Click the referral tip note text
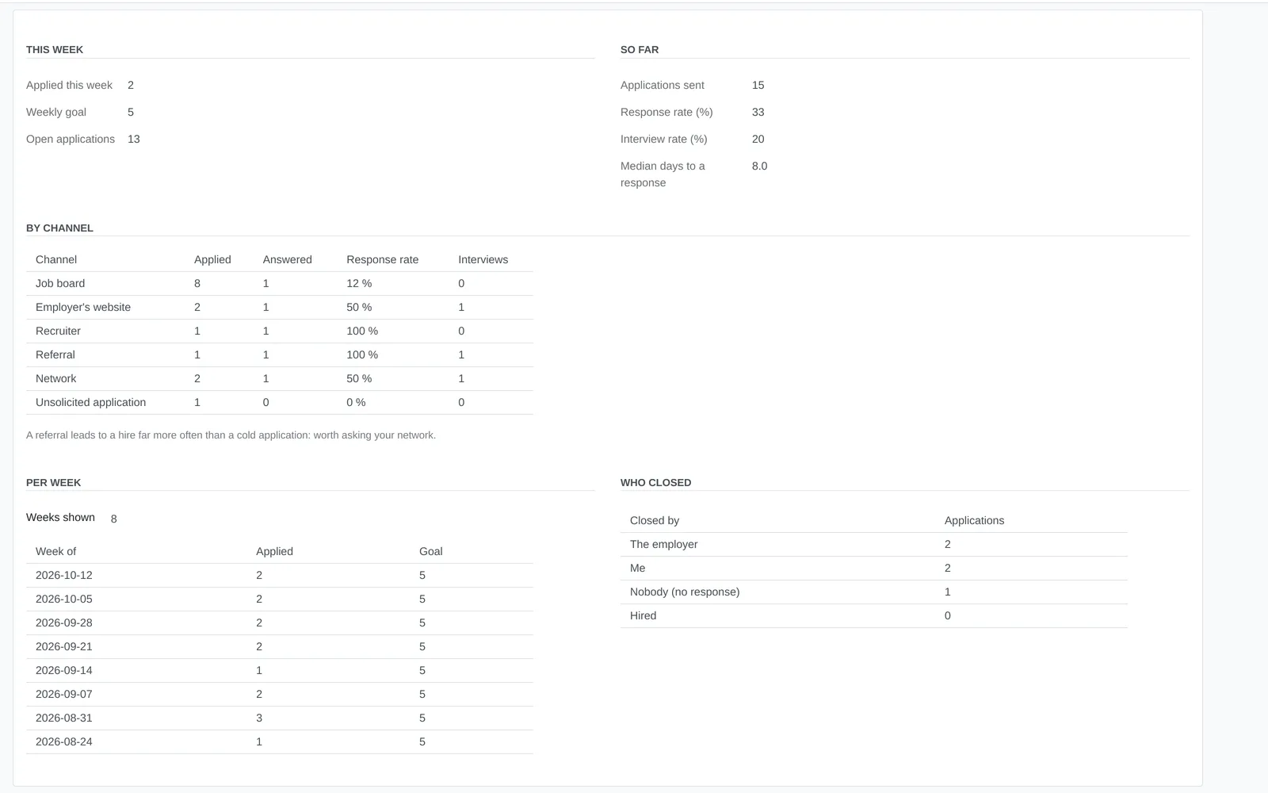 231,435
